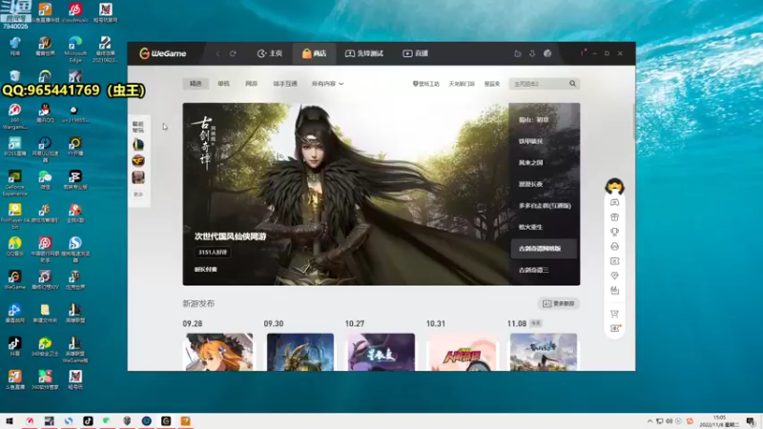Open the WeGame menu with red dot
Image resolution: width=763 pixels, height=429 pixels.
pyautogui.click(x=583, y=53)
